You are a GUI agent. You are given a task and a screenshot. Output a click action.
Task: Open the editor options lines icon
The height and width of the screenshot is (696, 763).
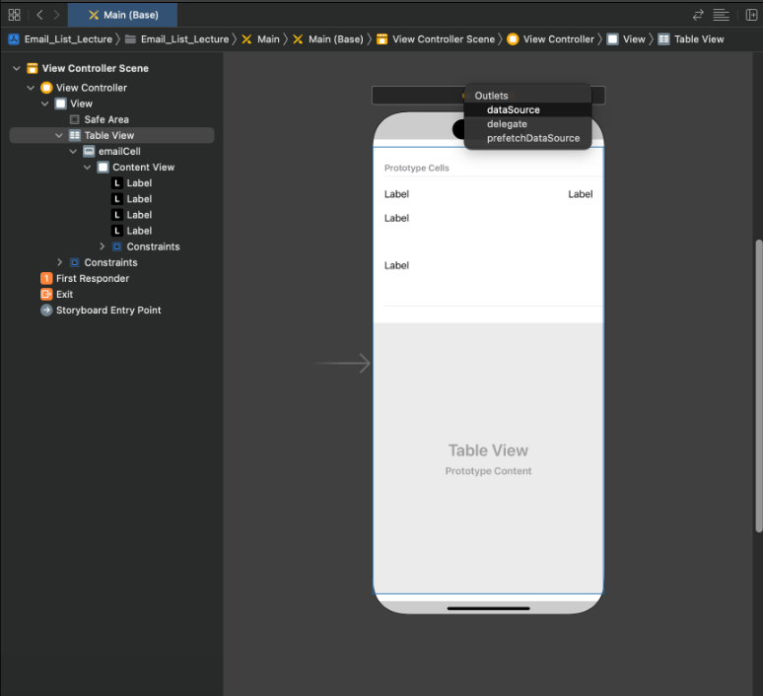(x=722, y=15)
